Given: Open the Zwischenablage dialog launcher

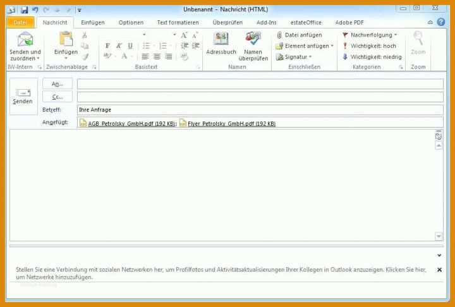Looking at the screenshot, I should (94, 68).
